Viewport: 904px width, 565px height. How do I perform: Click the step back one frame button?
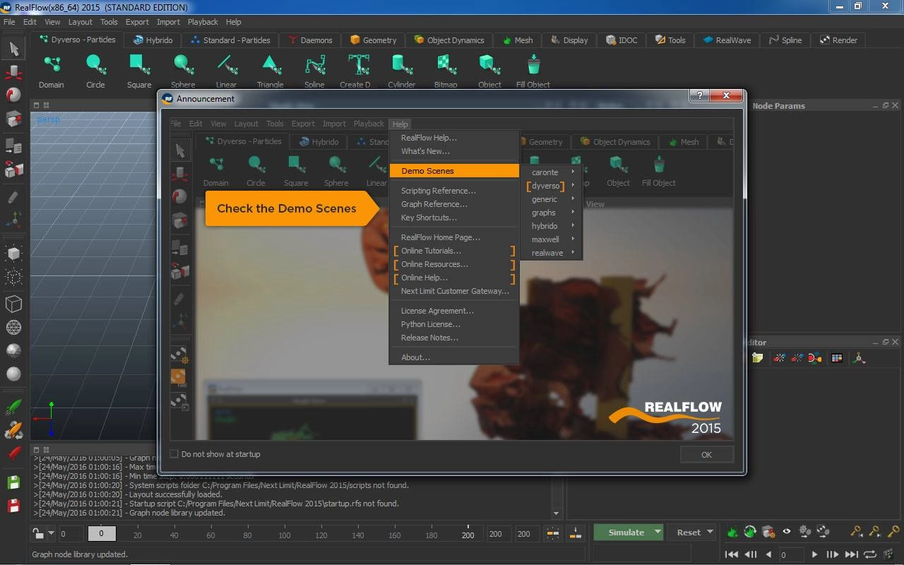click(751, 554)
